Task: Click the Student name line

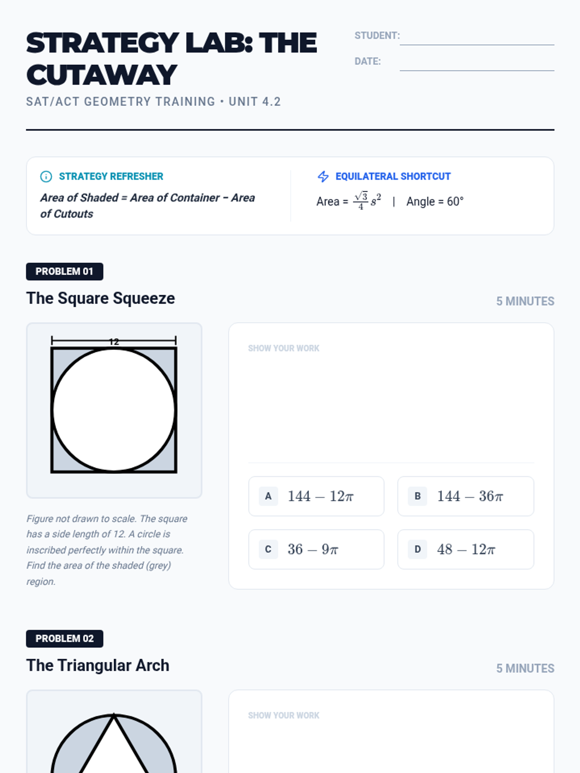Action: [477, 39]
